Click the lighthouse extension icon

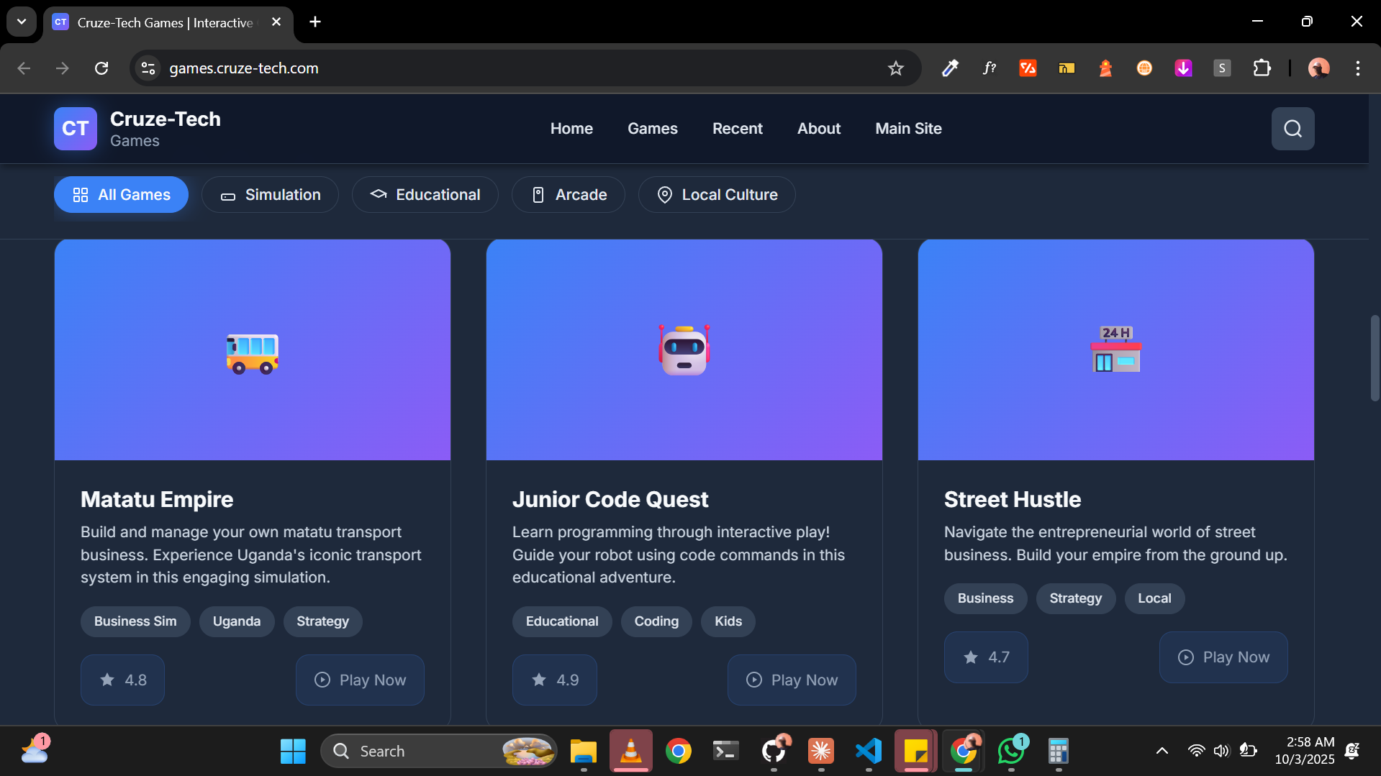click(1105, 68)
